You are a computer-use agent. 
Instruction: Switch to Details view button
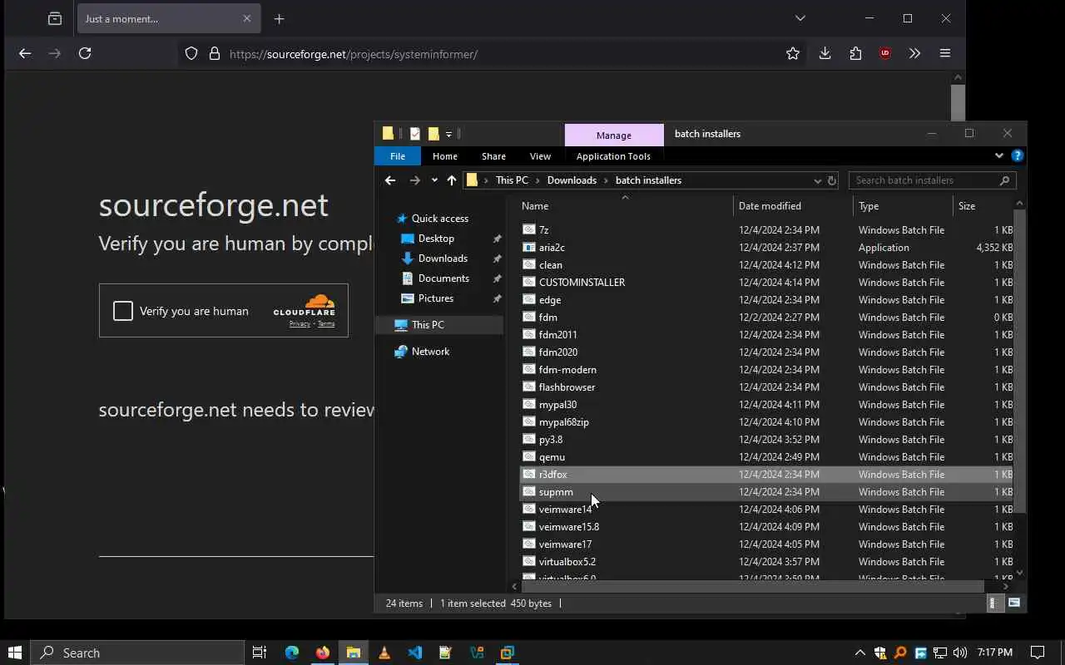(993, 603)
